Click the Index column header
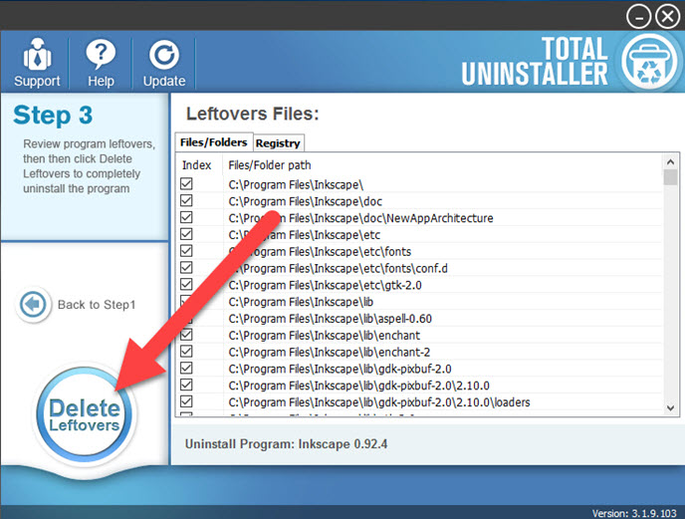 (x=196, y=165)
